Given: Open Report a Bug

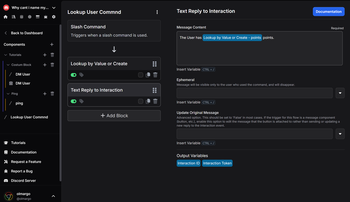Looking at the screenshot, I should pos(21,171).
